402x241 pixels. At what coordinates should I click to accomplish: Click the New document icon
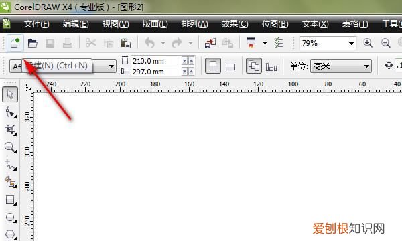15,43
